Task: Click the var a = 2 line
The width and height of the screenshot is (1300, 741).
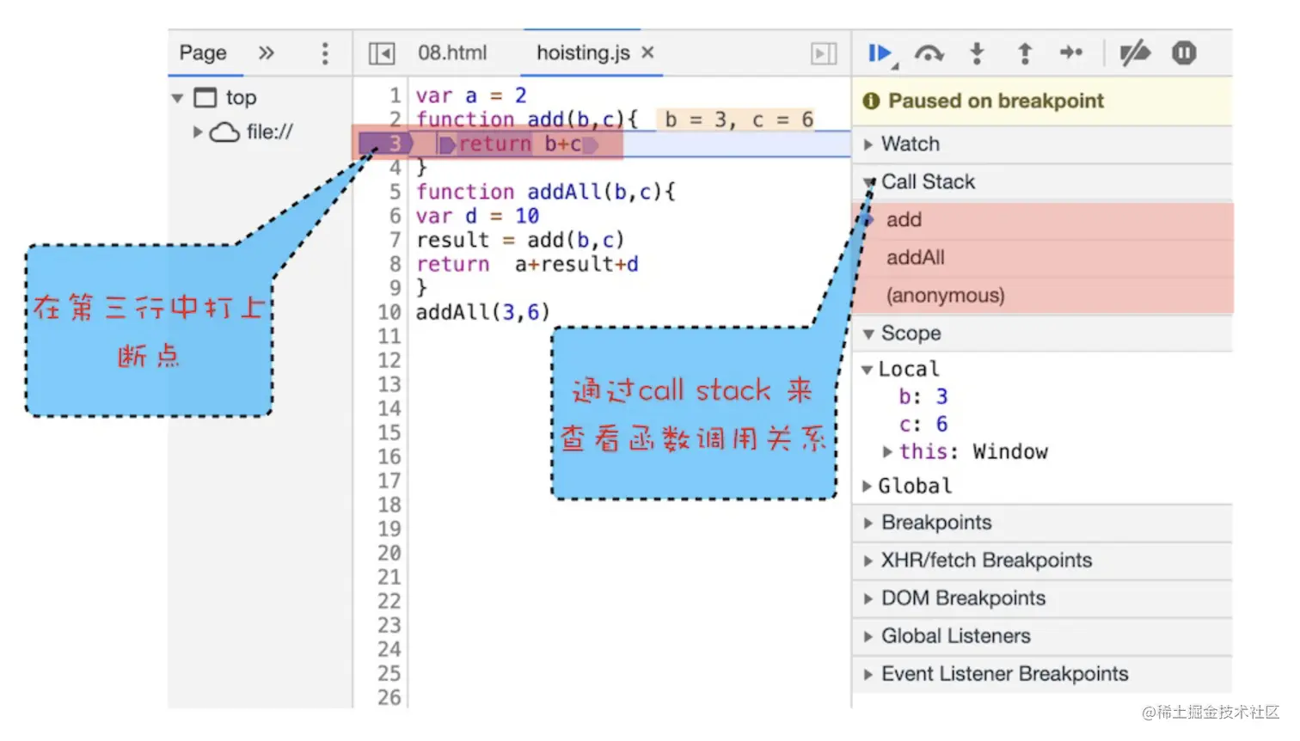Action: tap(471, 95)
